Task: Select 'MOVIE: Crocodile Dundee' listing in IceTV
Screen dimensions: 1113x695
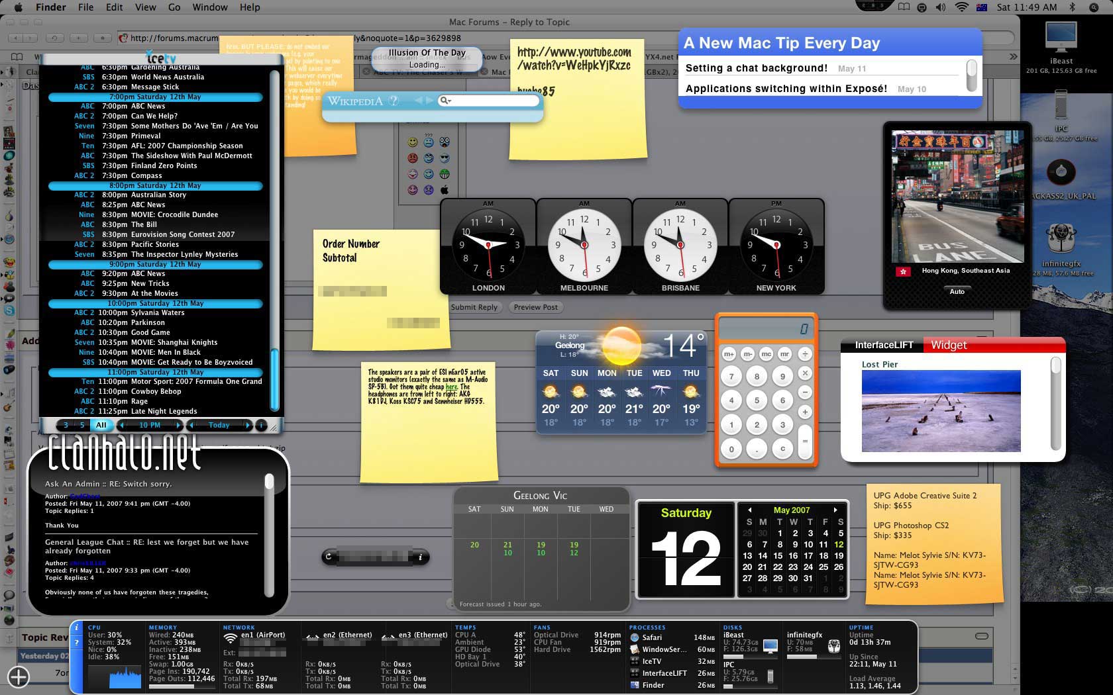Action: pyautogui.click(x=174, y=214)
